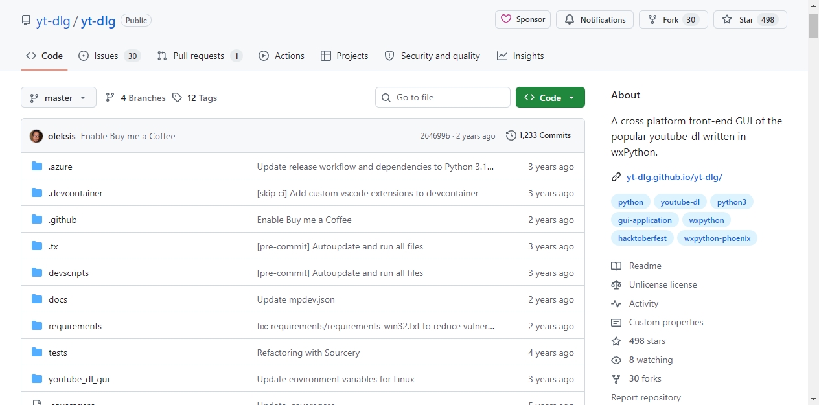The image size is (819, 405).
Task: Click the tests folder icon
Action: pos(37,353)
